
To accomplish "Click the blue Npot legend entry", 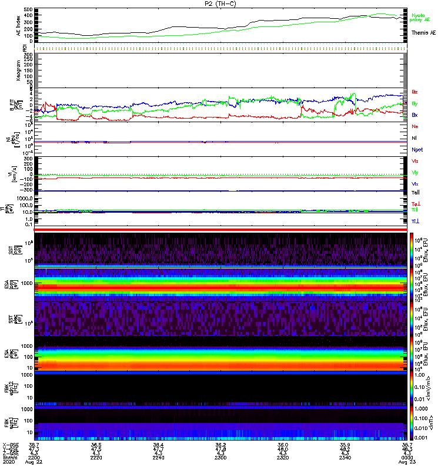I will 417,150.
